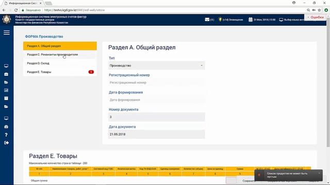Click the logout arrow icon in sidebar
Viewport: 330px width, 185px height.
pyautogui.click(x=6, y=143)
